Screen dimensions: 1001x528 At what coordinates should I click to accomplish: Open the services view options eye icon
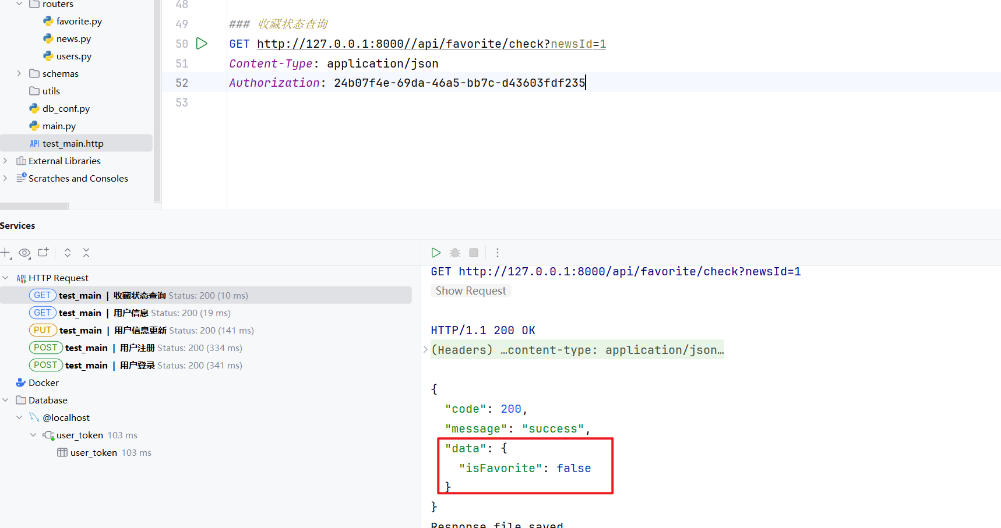(x=24, y=253)
